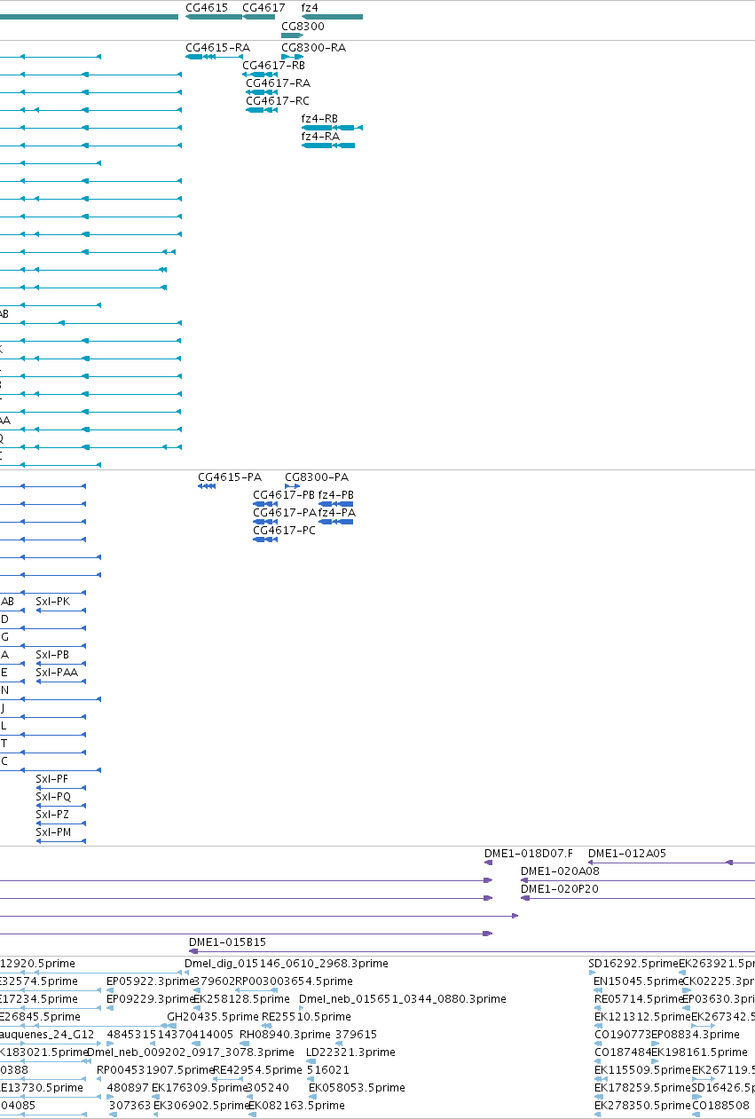Click EST label RE42954.5prime
Viewport: 755px width, 1119px height.
(257, 1070)
